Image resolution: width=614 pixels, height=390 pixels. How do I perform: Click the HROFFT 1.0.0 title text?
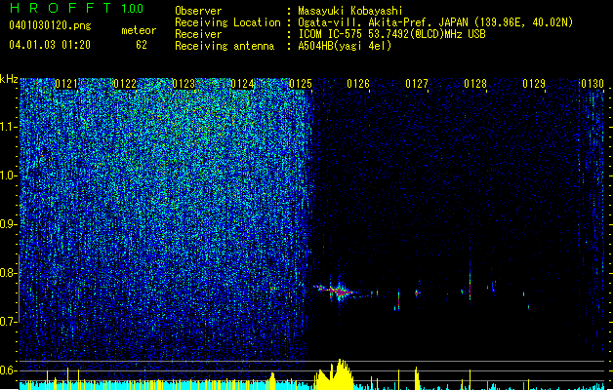click(x=77, y=8)
